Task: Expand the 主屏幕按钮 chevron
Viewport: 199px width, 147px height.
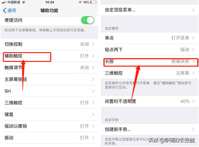Action: [x=93, y=79]
